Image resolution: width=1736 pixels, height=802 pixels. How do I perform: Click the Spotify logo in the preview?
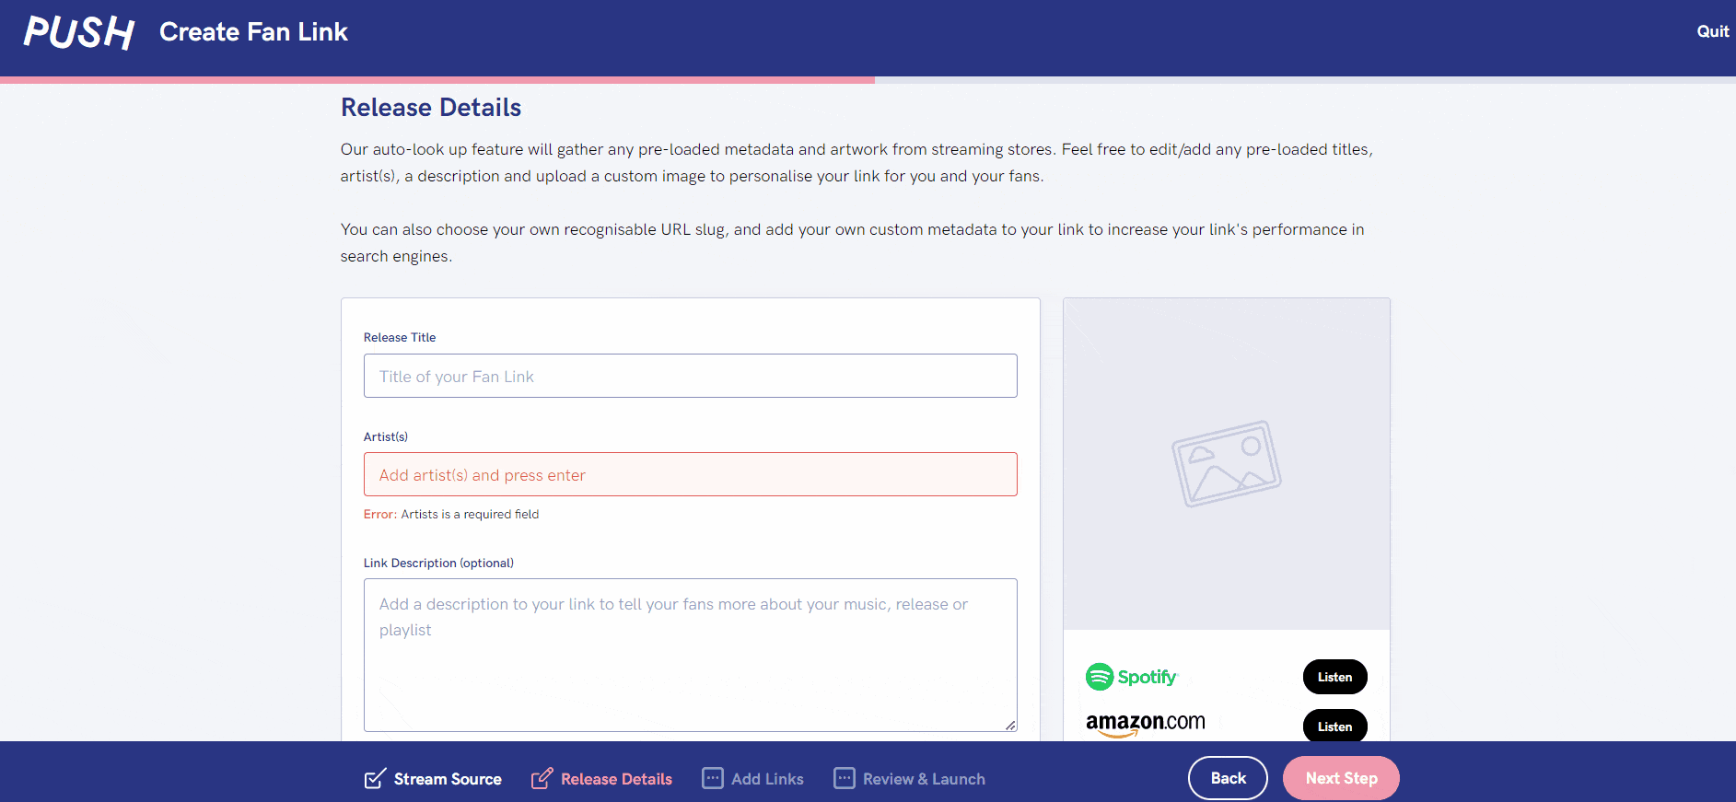1132,677
